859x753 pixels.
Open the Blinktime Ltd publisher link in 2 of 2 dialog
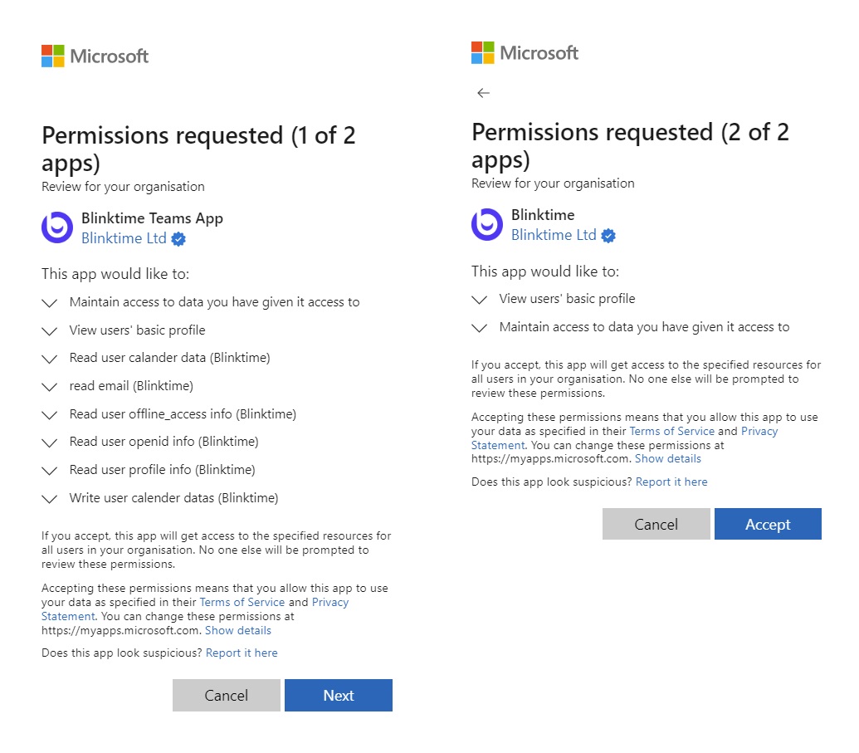(554, 235)
